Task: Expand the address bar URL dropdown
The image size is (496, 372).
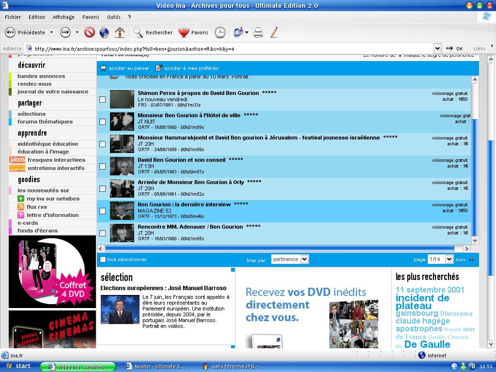Action: 437,49
